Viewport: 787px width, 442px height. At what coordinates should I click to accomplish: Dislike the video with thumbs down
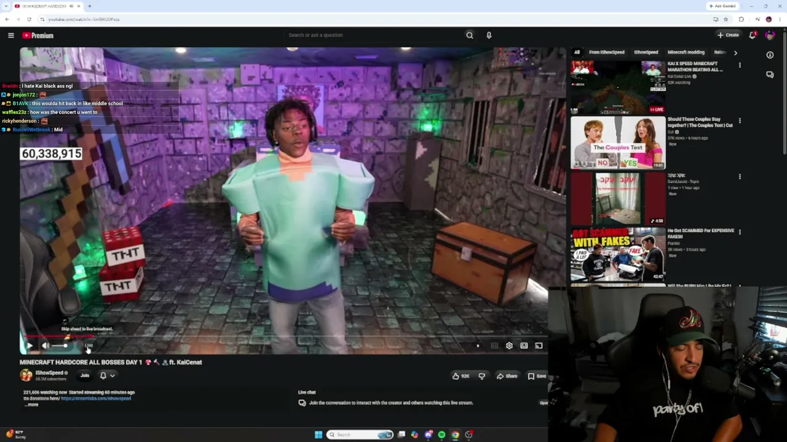click(x=481, y=376)
